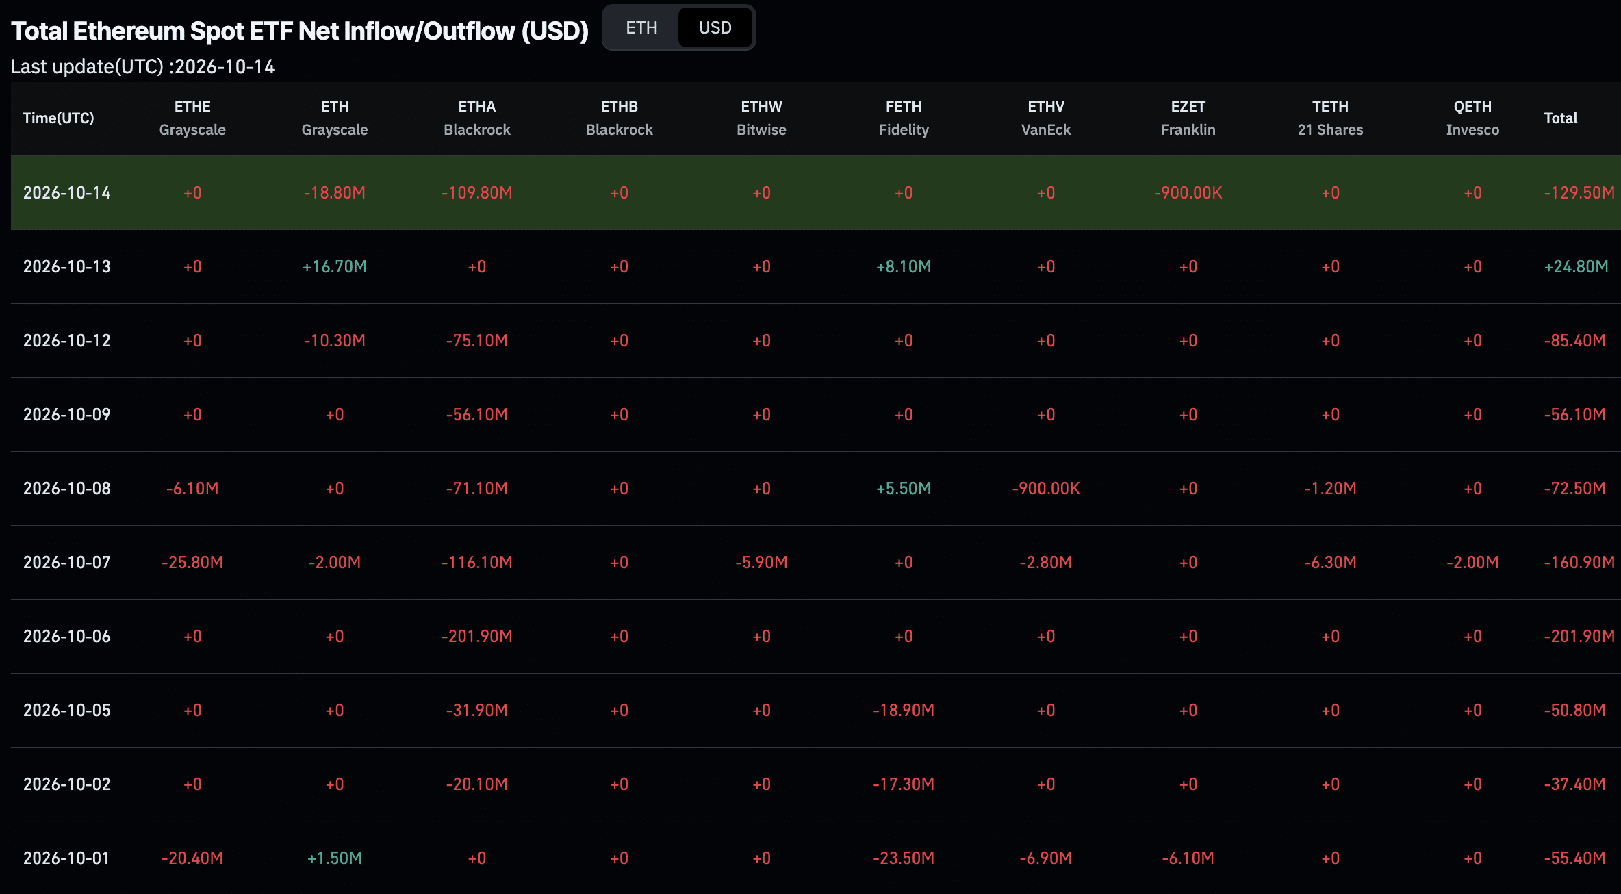Viewport: 1621px width, 894px height.
Task: Click the Last update(UTC) date text
Action: (x=143, y=67)
